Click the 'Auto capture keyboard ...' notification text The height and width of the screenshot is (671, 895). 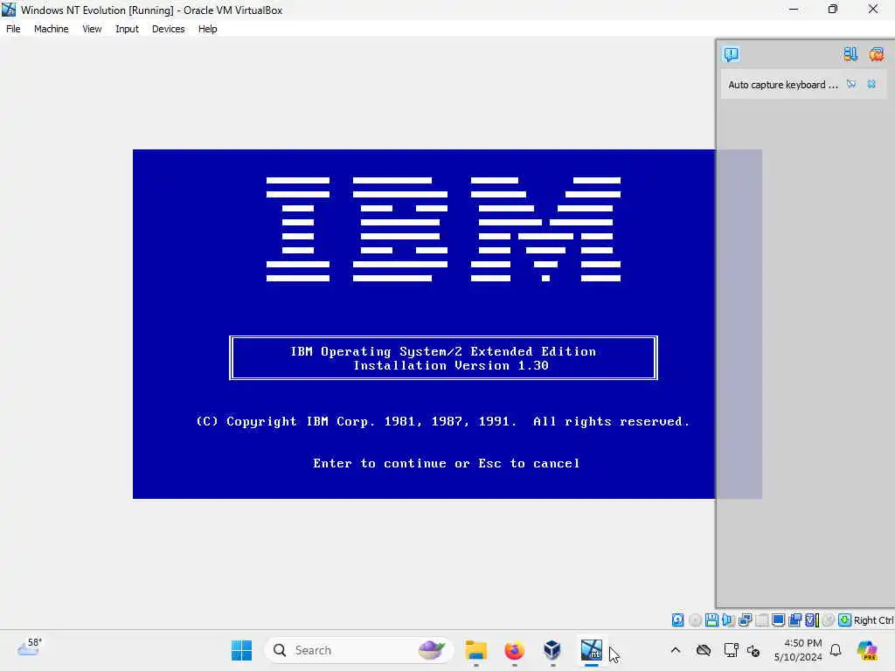(783, 85)
